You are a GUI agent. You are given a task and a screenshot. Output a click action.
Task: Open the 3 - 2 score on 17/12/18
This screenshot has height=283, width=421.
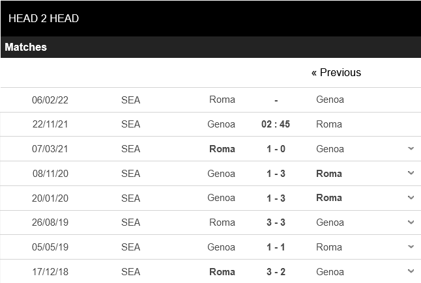276,271
